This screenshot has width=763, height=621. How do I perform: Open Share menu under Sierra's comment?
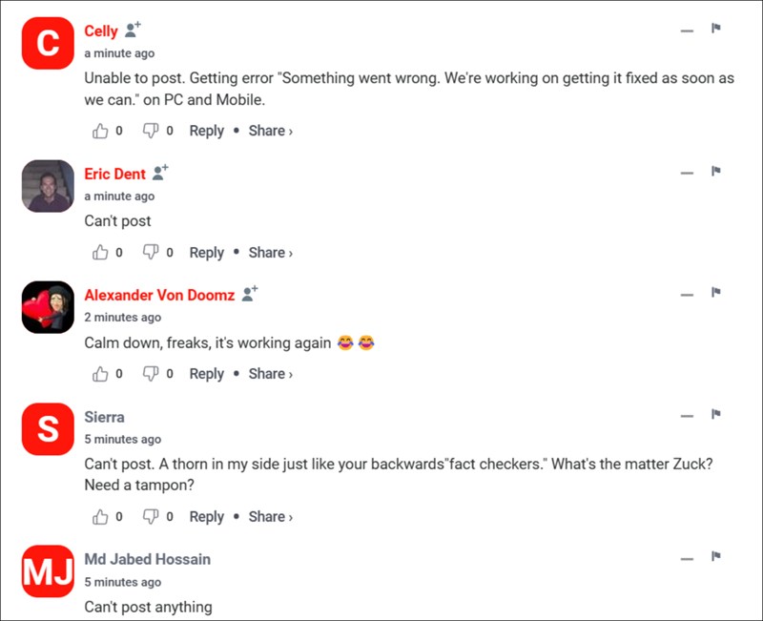[x=270, y=517]
